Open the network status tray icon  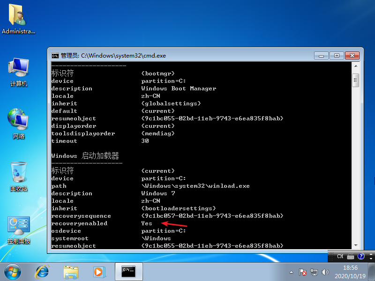(314, 272)
